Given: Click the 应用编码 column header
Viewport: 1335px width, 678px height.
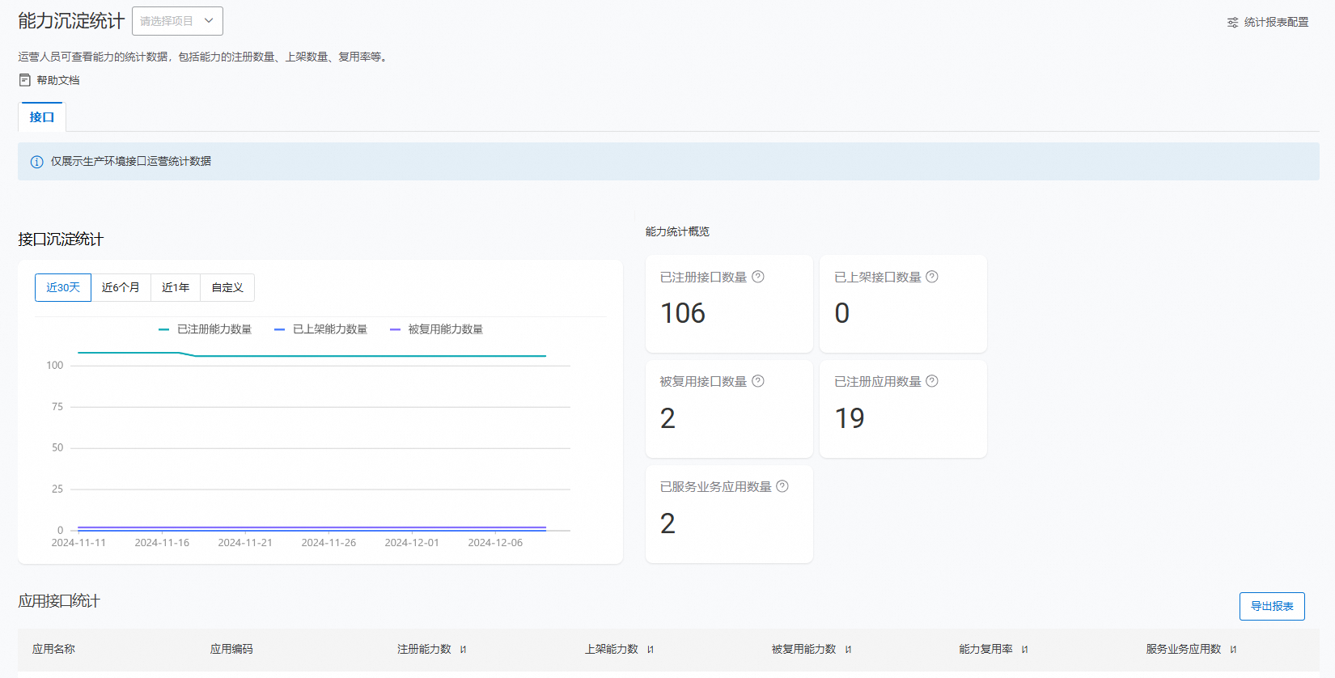Looking at the screenshot, I should coord(231,649).
